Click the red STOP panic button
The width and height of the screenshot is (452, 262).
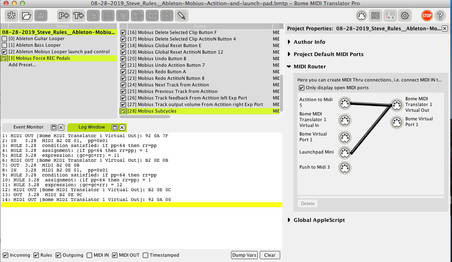[x=427, y=16]
